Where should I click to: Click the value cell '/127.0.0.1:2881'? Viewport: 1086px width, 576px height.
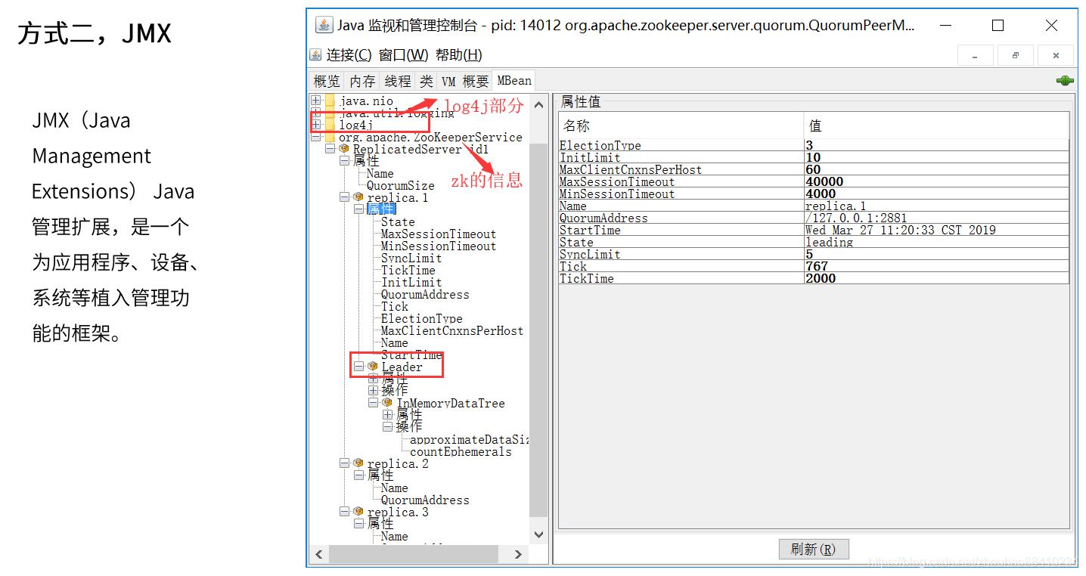[936, 218]
